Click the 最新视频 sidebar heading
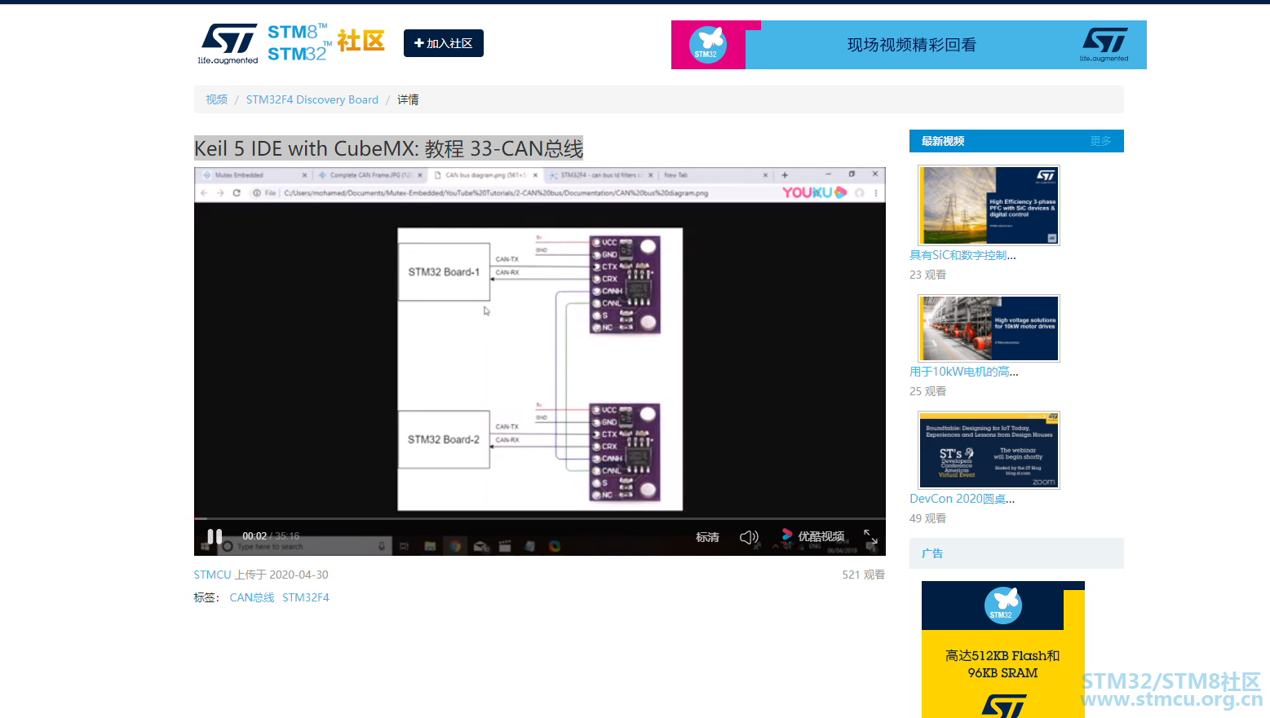Image resolution: width=1270 pixels, height=718 pixels. tap(943, 141)
